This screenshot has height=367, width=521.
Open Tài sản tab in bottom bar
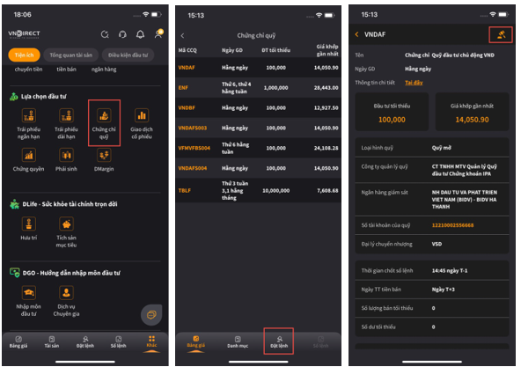click(x=52, y=342)
